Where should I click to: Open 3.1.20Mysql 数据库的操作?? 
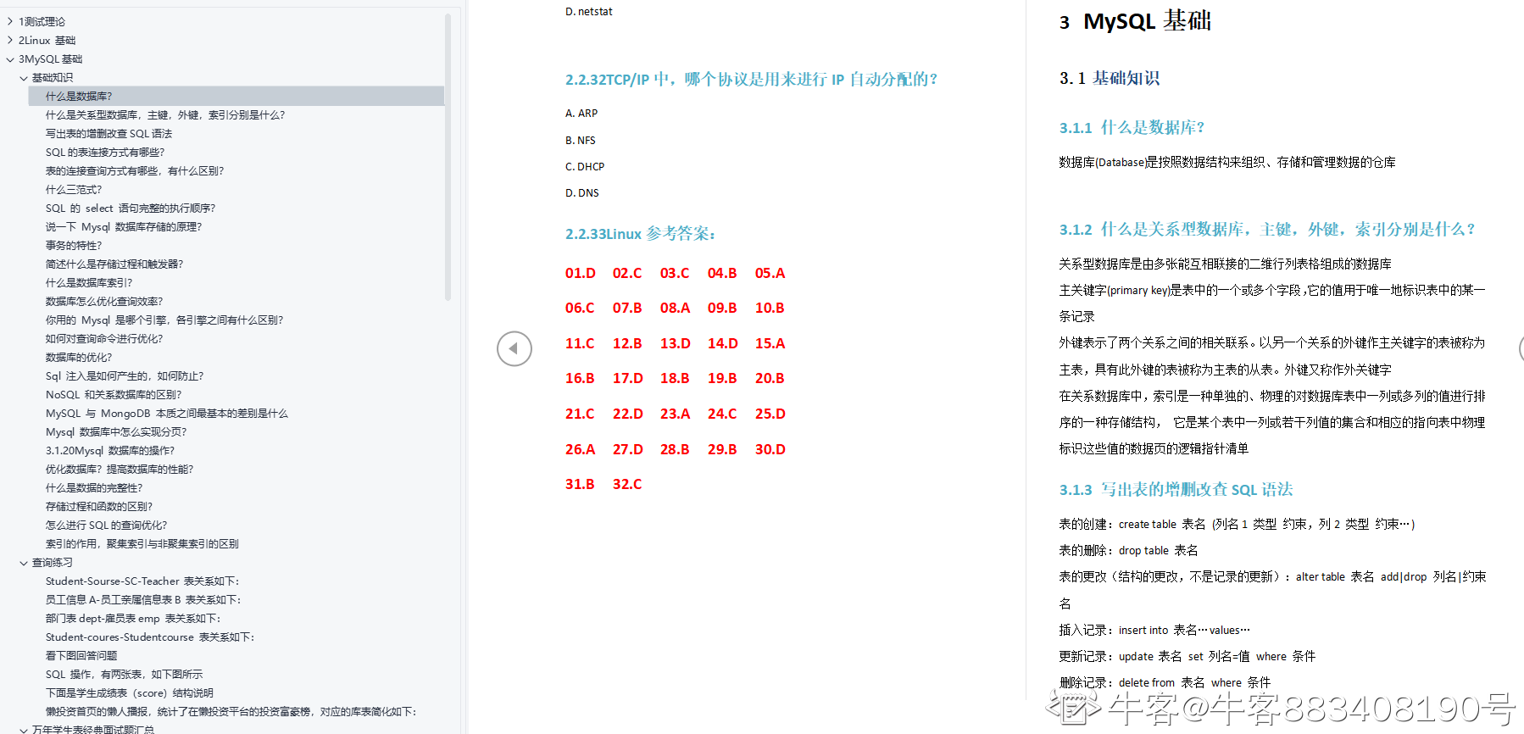coord(110,451)
